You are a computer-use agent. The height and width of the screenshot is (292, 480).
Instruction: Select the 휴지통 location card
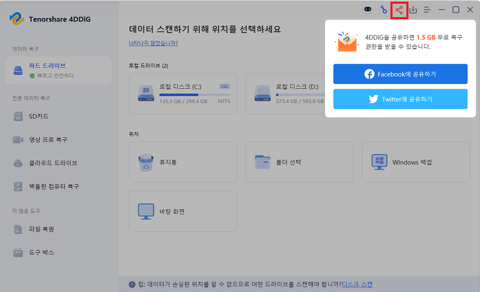[x=183, y=162]
